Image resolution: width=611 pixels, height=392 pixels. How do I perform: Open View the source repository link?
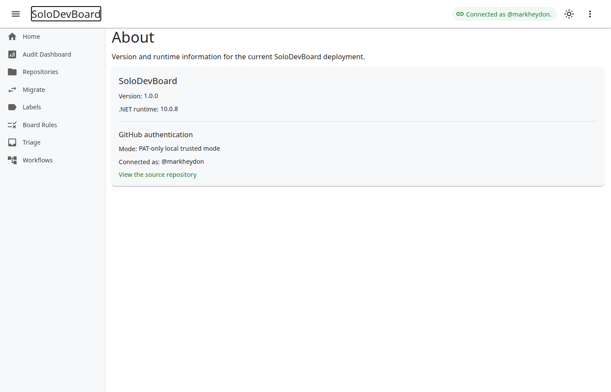point(158,175)
